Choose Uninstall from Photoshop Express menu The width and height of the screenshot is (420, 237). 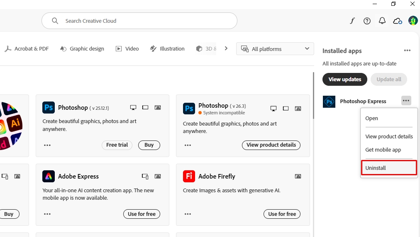point(389,168)
